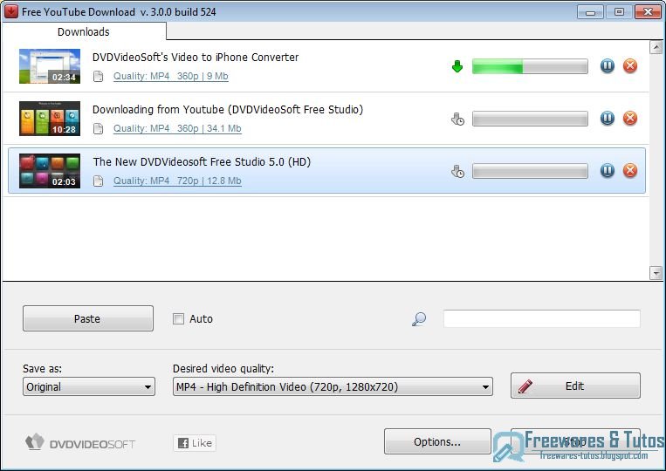Open quality link MP4 360p | 9 Mb
666x471 pixels.
click(171, 77)
